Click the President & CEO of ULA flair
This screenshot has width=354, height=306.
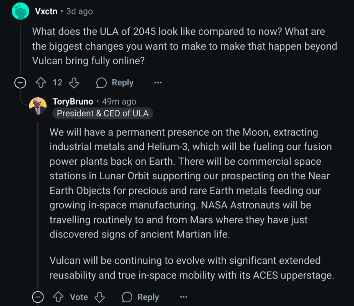point(102,113)
